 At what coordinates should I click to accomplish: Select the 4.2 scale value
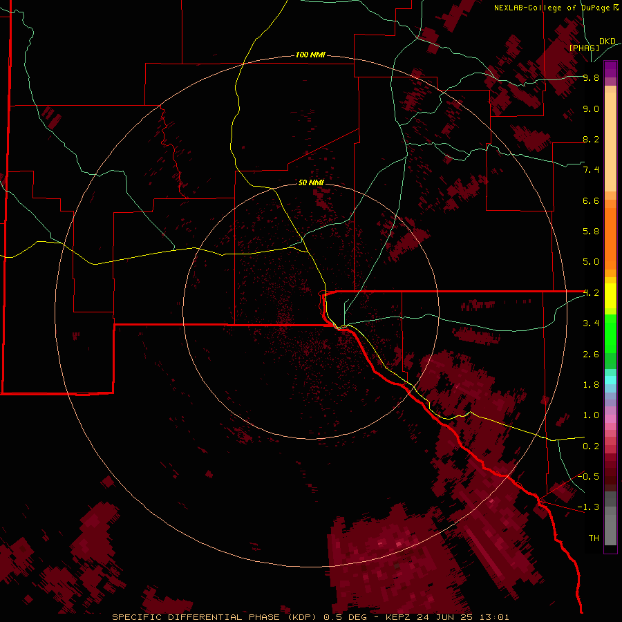(591, 293)
